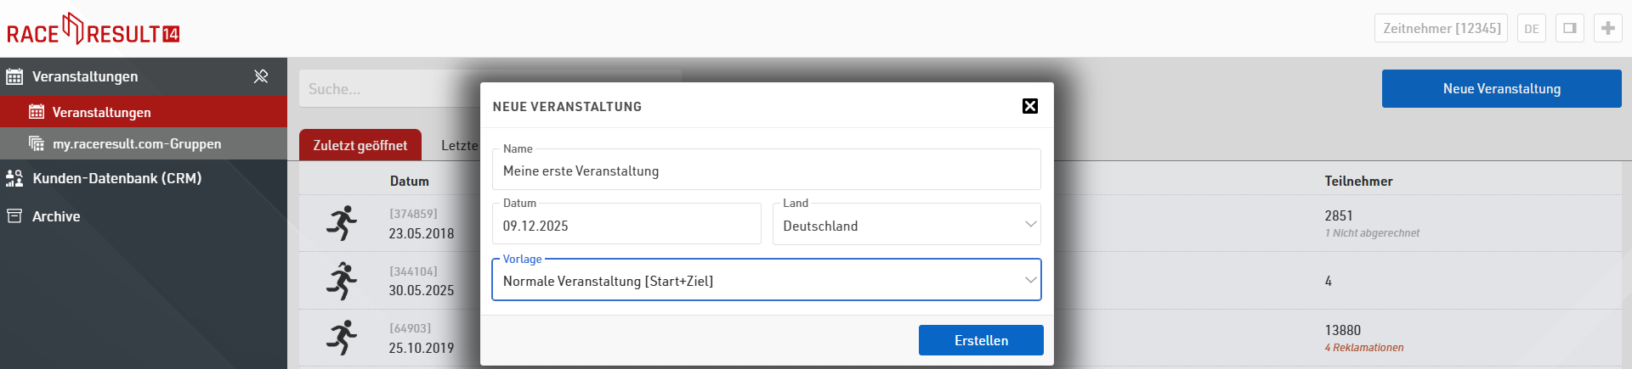The height and width of the screenshot is (369, 1632).
Task: Select the Zuletzt geöffnet tab
Action: point(360,145)
